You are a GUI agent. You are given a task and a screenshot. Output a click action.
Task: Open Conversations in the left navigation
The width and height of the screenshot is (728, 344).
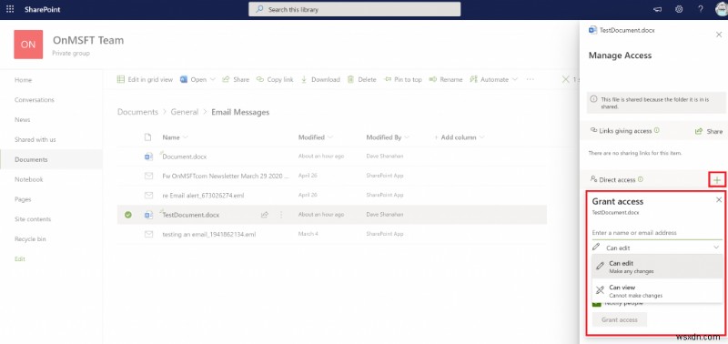35,100
